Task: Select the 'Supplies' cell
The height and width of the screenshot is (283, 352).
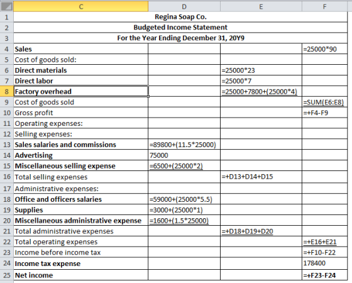Action: pos(81,210)
